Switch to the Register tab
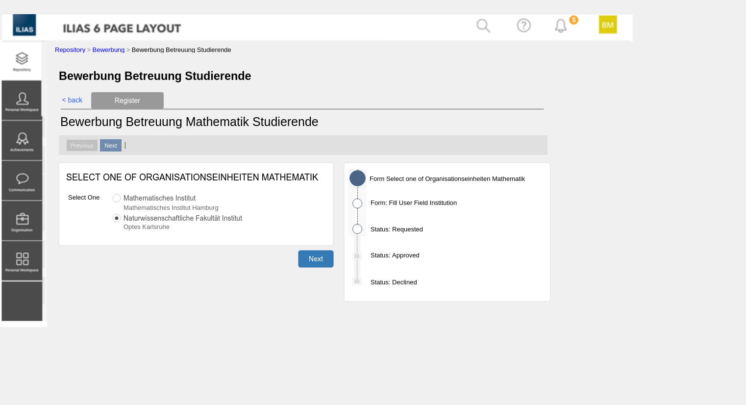746x405 pixels. click(127, 101)
